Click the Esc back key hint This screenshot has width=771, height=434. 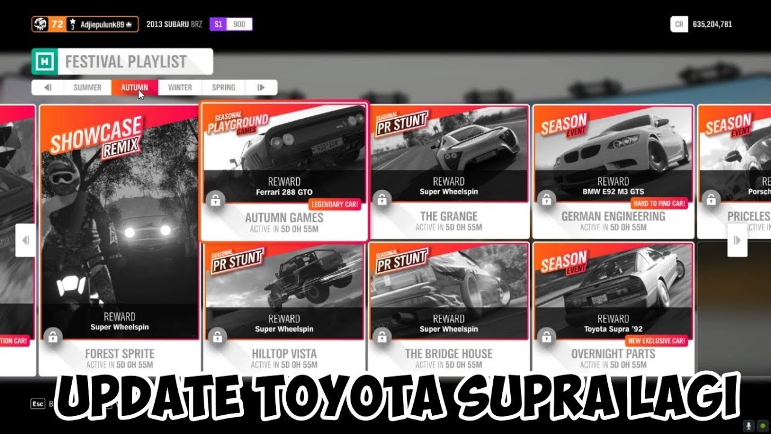[x=37, y=404]
